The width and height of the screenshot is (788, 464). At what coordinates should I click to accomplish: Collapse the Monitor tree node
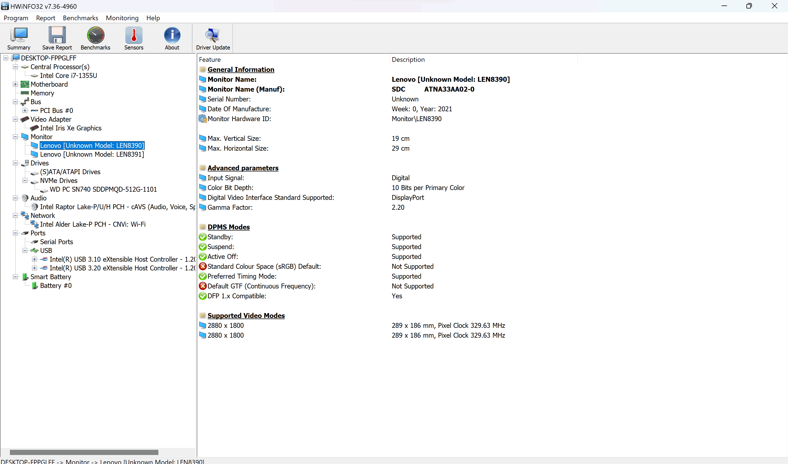pyautogui.click(x=15, y=137)
